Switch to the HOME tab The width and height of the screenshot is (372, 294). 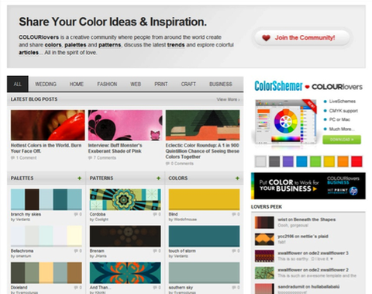[x=77, y=84]
